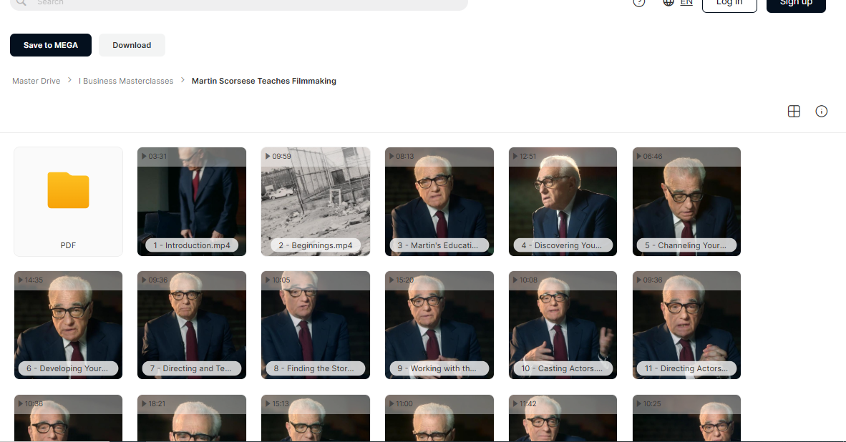Open the PDF folder

[68, 202]
